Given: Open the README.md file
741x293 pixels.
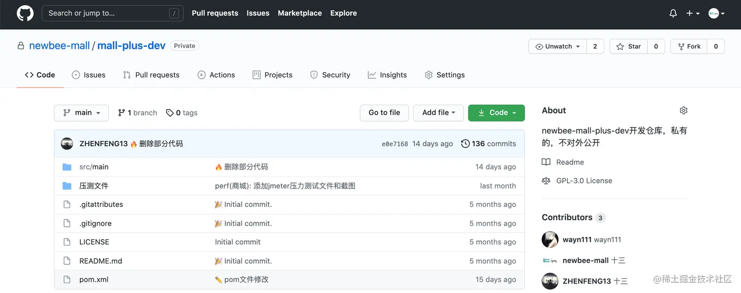Looking at the screenshot, I should tap(100, 261).
